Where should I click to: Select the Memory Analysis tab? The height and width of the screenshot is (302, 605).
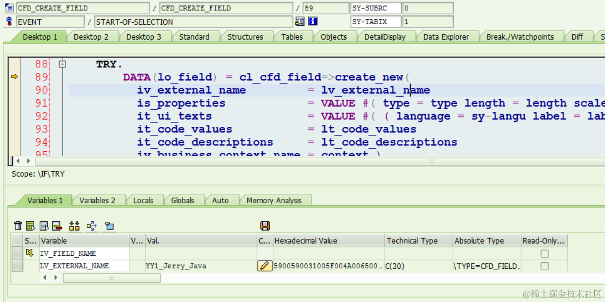(x=274, y=200)
